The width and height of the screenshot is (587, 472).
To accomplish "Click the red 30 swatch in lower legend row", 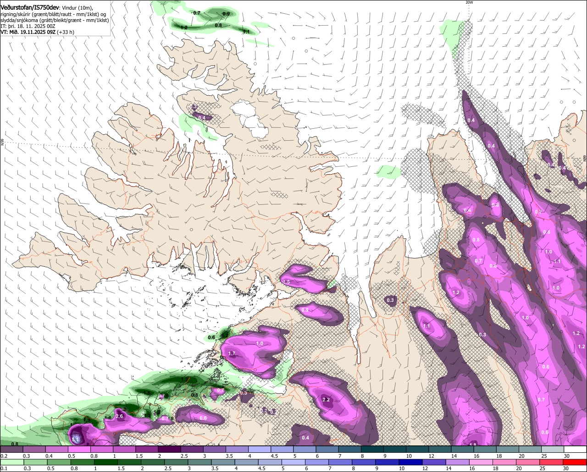I will [576, 462].
